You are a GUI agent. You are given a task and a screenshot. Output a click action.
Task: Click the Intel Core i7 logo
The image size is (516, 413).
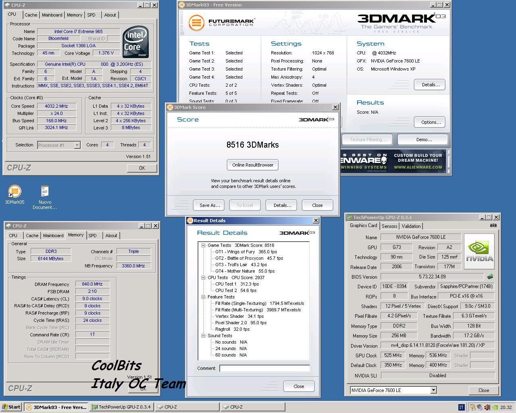(x=136, y=42)
